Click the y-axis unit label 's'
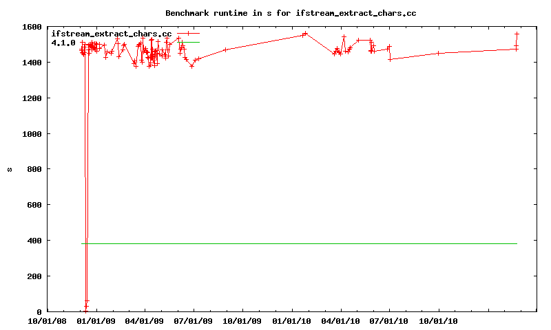 (10, 169)
